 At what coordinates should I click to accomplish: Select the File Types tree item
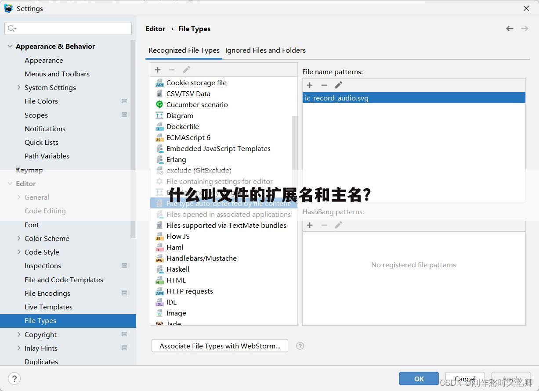pyautogui.click(x=68, y=320)
